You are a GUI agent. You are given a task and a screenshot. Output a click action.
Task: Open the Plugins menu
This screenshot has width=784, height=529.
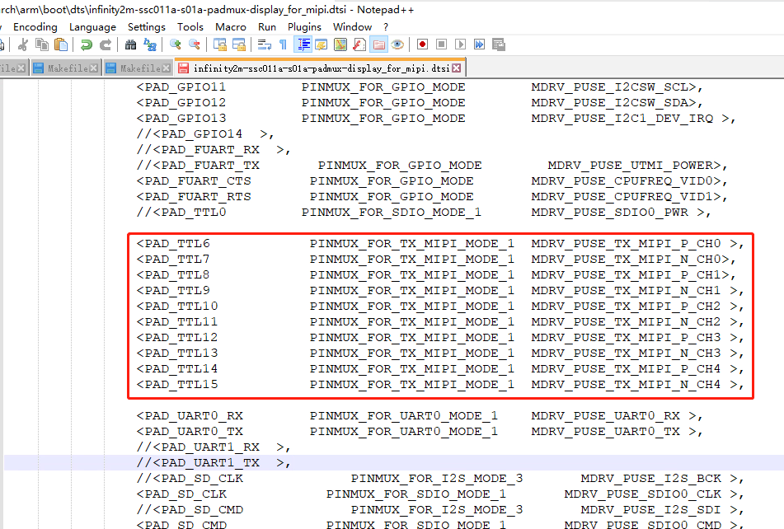click(304, 26)
